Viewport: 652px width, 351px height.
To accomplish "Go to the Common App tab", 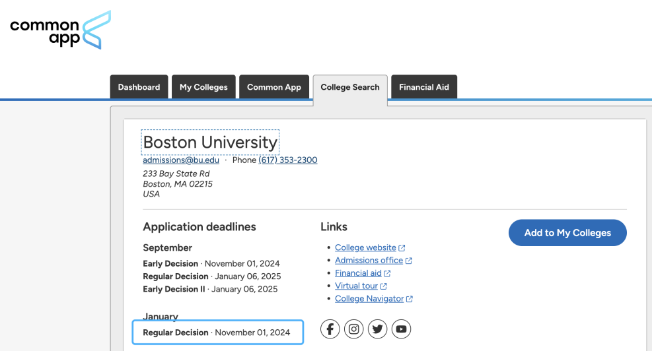I will coord(274,87).
